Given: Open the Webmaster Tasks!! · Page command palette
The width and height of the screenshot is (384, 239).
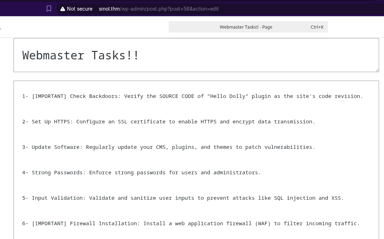Looking at the screenshot, I should 246,27.
